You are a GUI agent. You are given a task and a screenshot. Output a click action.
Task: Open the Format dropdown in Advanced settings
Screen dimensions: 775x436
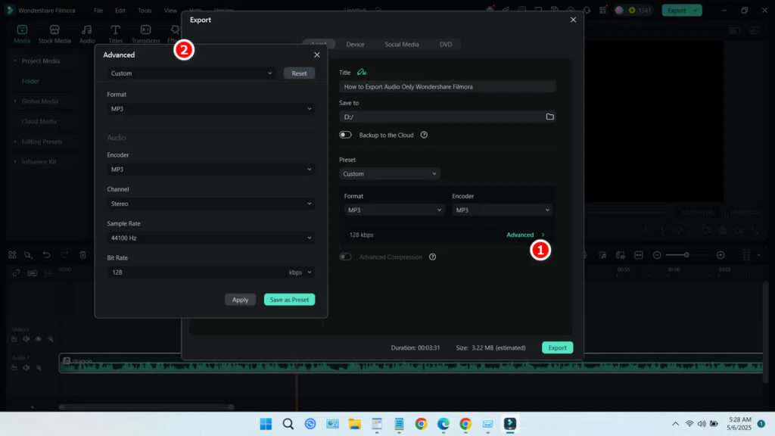pos(210,108)
